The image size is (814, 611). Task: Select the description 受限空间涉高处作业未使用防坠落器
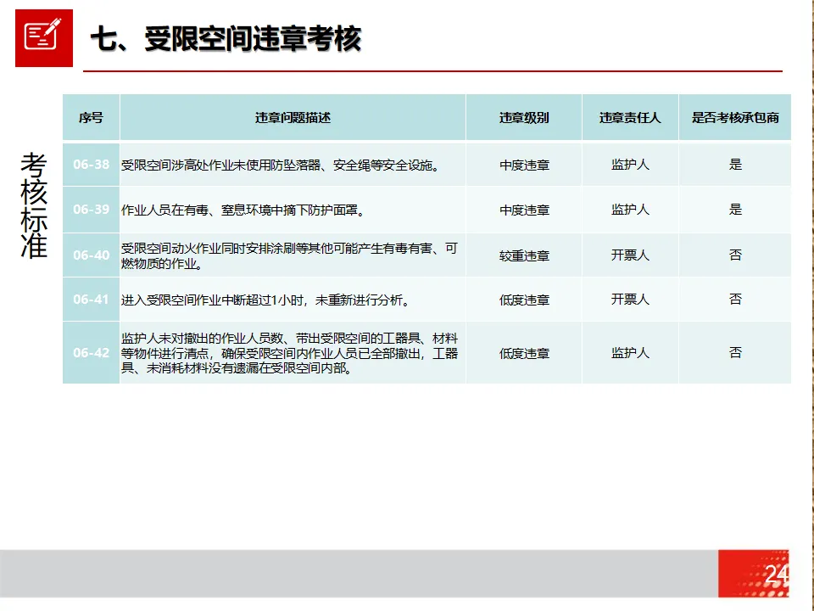(x=281, y=165)
